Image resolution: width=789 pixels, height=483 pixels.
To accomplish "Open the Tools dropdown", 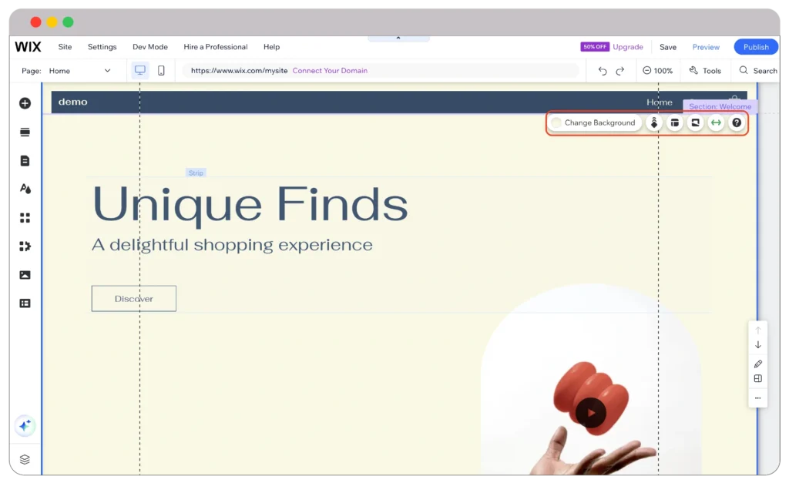I will [705, 70].
